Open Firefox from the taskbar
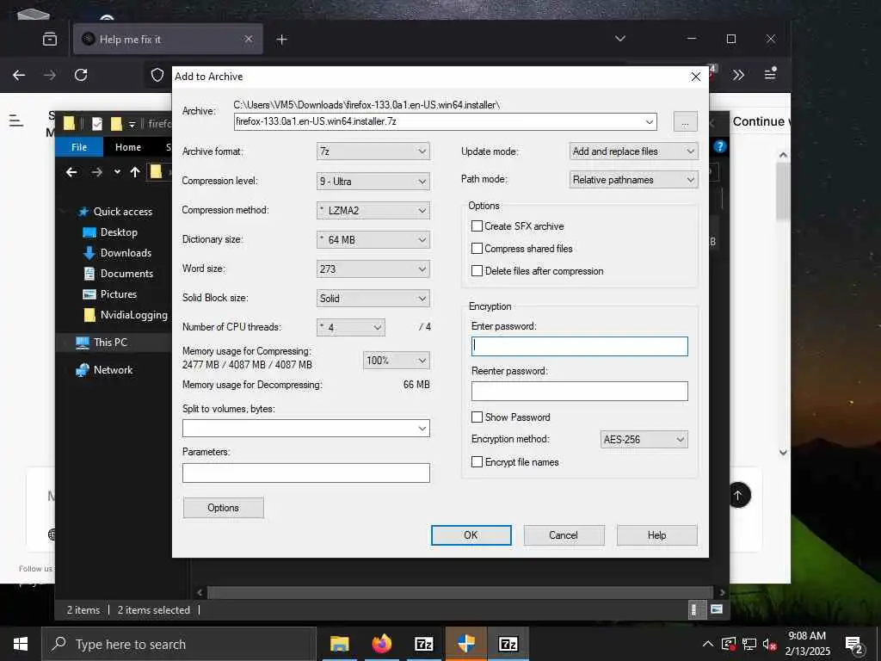The height and width of the screenshot is (661, 881). click(x=381, y=644)
